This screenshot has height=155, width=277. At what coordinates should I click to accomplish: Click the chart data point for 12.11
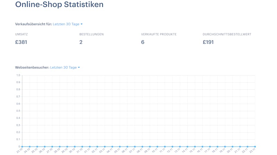172,147
